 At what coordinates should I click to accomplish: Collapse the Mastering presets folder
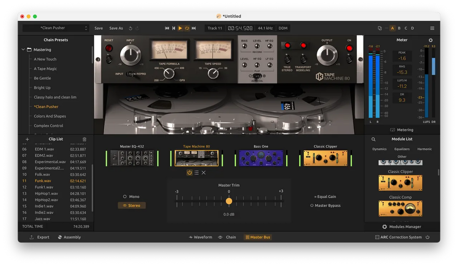pyautogui.click(x=24, y=50)
